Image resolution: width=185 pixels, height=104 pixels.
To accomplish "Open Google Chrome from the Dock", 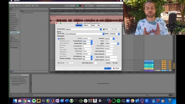I will point(25,101).
